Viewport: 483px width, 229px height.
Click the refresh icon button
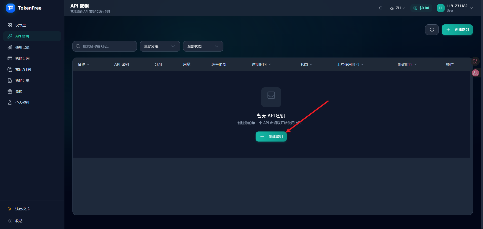coord(432,30)
